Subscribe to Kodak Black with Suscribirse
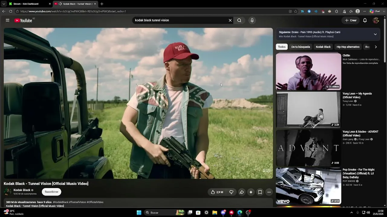This screenshot has width=387, height=217. pos(51,192)
